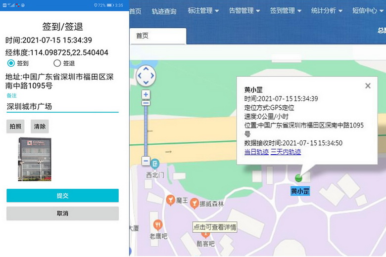
Task: Open the 统计分析 dropdown menu
Action: click(327, 10)
